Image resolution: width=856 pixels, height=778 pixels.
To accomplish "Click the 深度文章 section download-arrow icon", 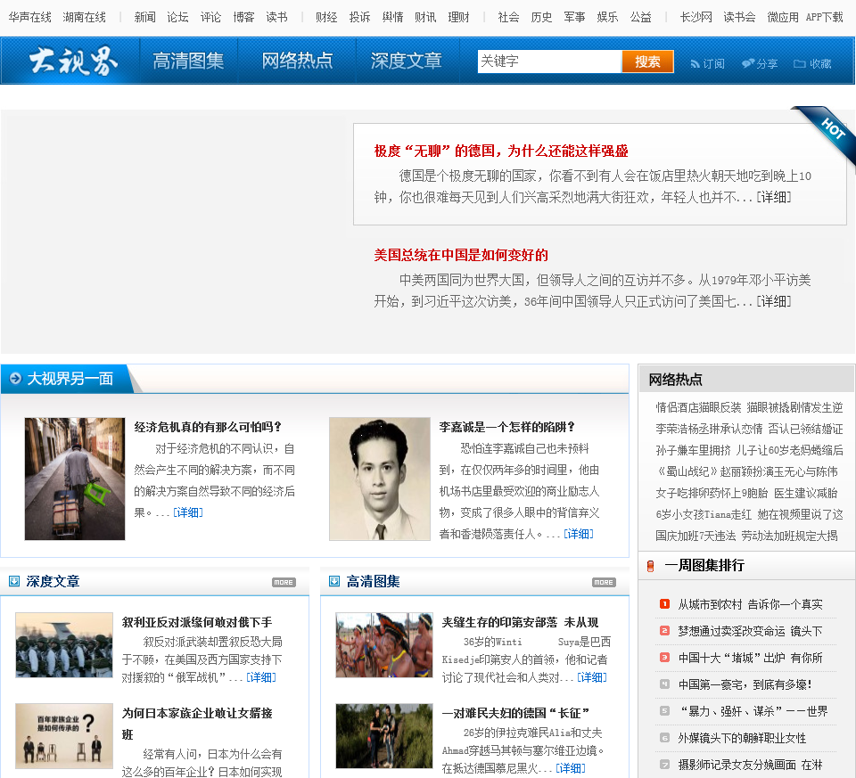I will click(14, 582).
